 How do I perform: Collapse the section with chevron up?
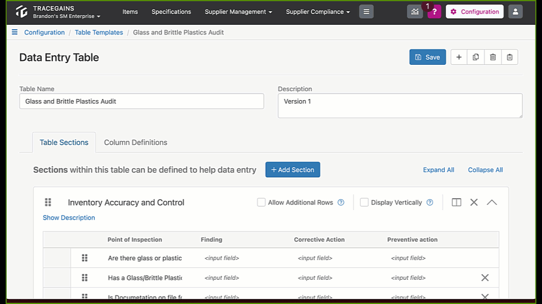(492, 202)
